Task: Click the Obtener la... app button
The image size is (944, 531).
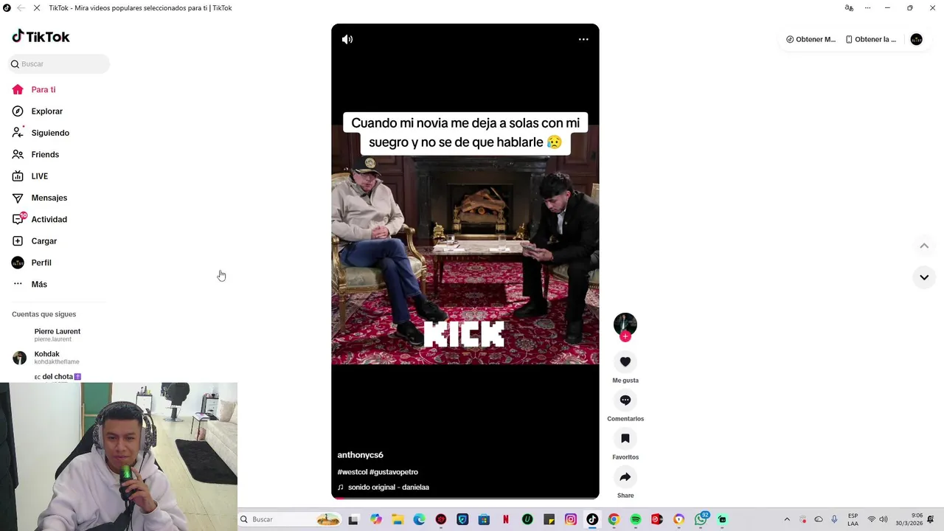Action: [871, 40]
